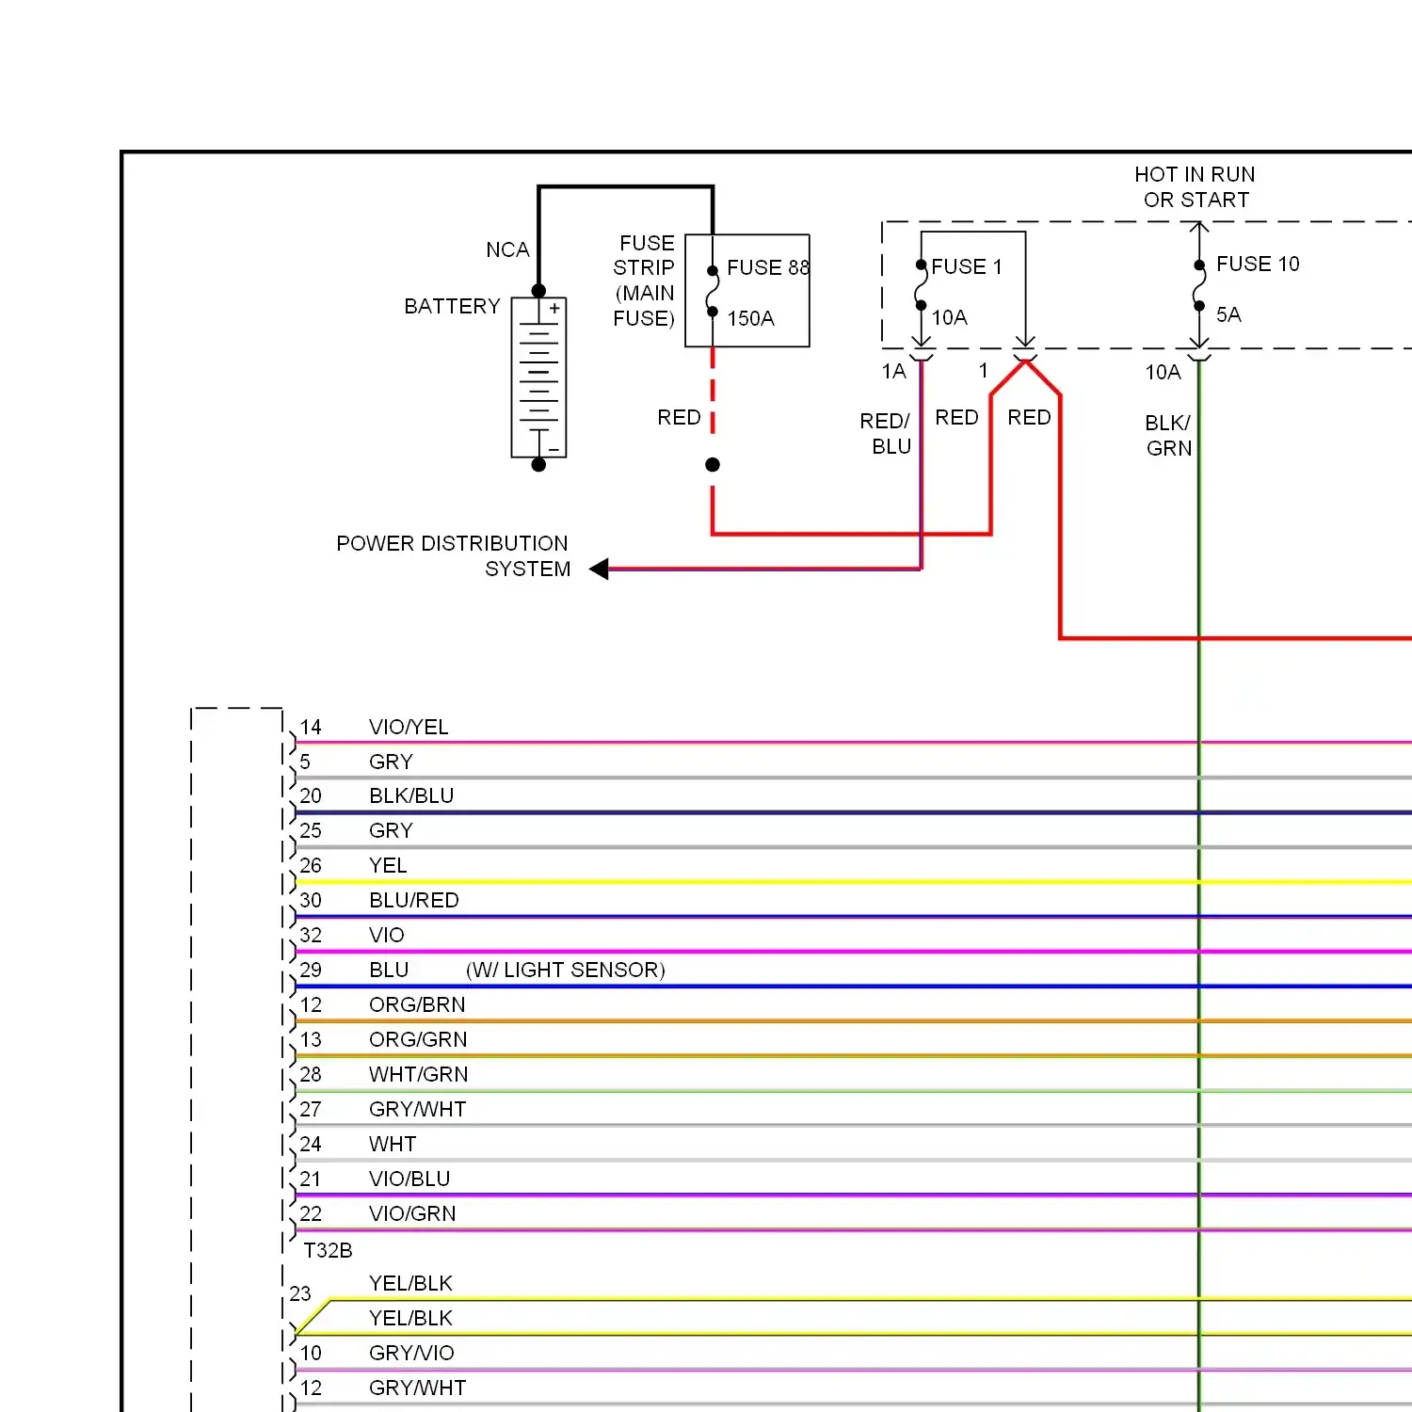
Task: Click pin number 23
Action: [300, 1294]
